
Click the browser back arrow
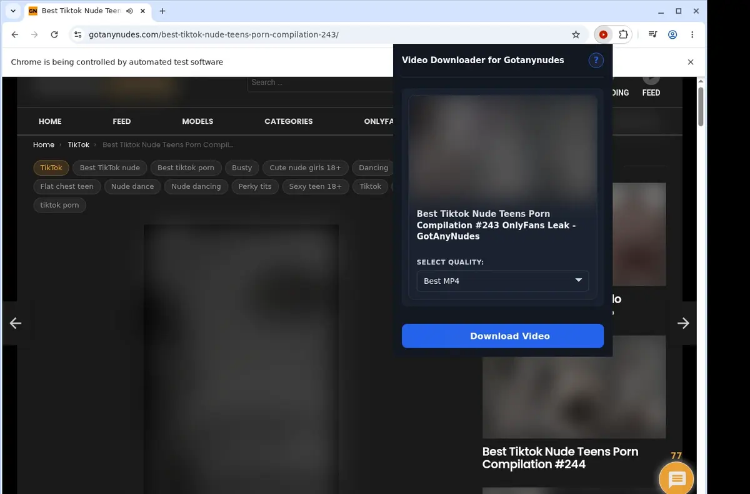(x=15, y=35)
